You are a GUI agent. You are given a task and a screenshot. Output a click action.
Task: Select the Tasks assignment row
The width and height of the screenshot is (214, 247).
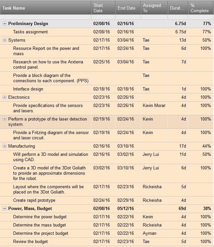click(107, 32)
